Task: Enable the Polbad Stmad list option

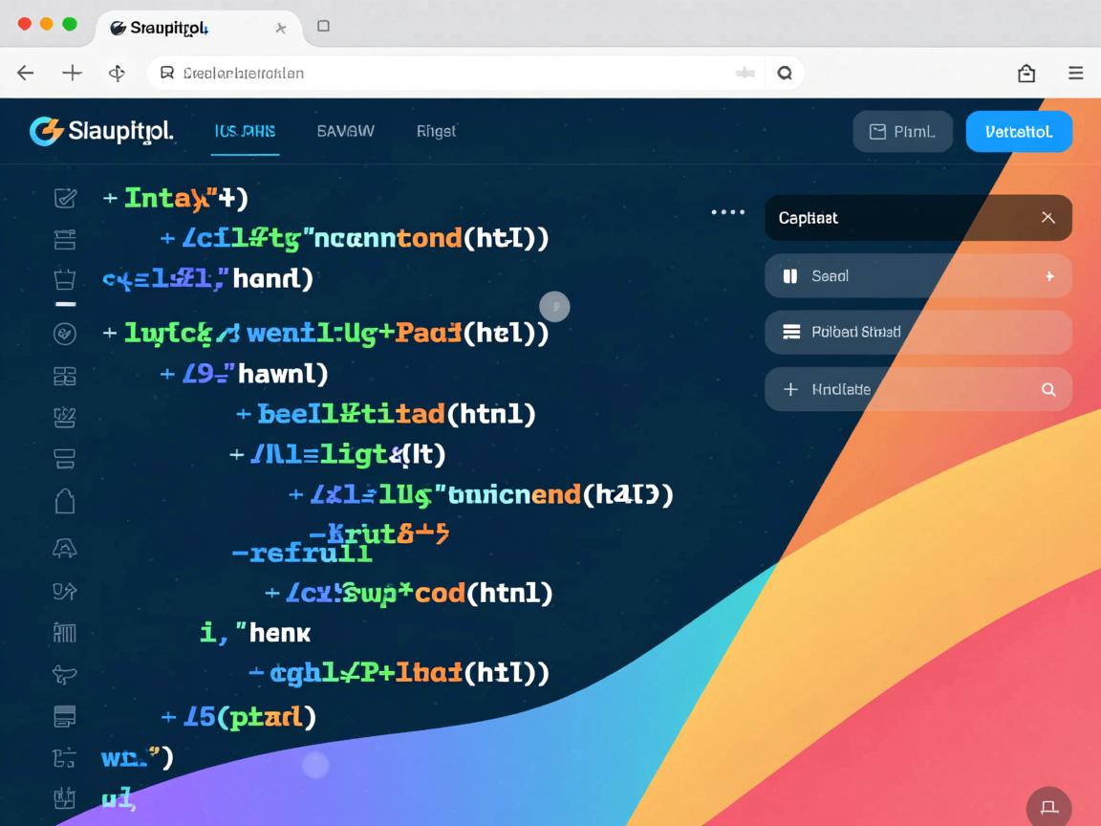Action: click(917, 332)
